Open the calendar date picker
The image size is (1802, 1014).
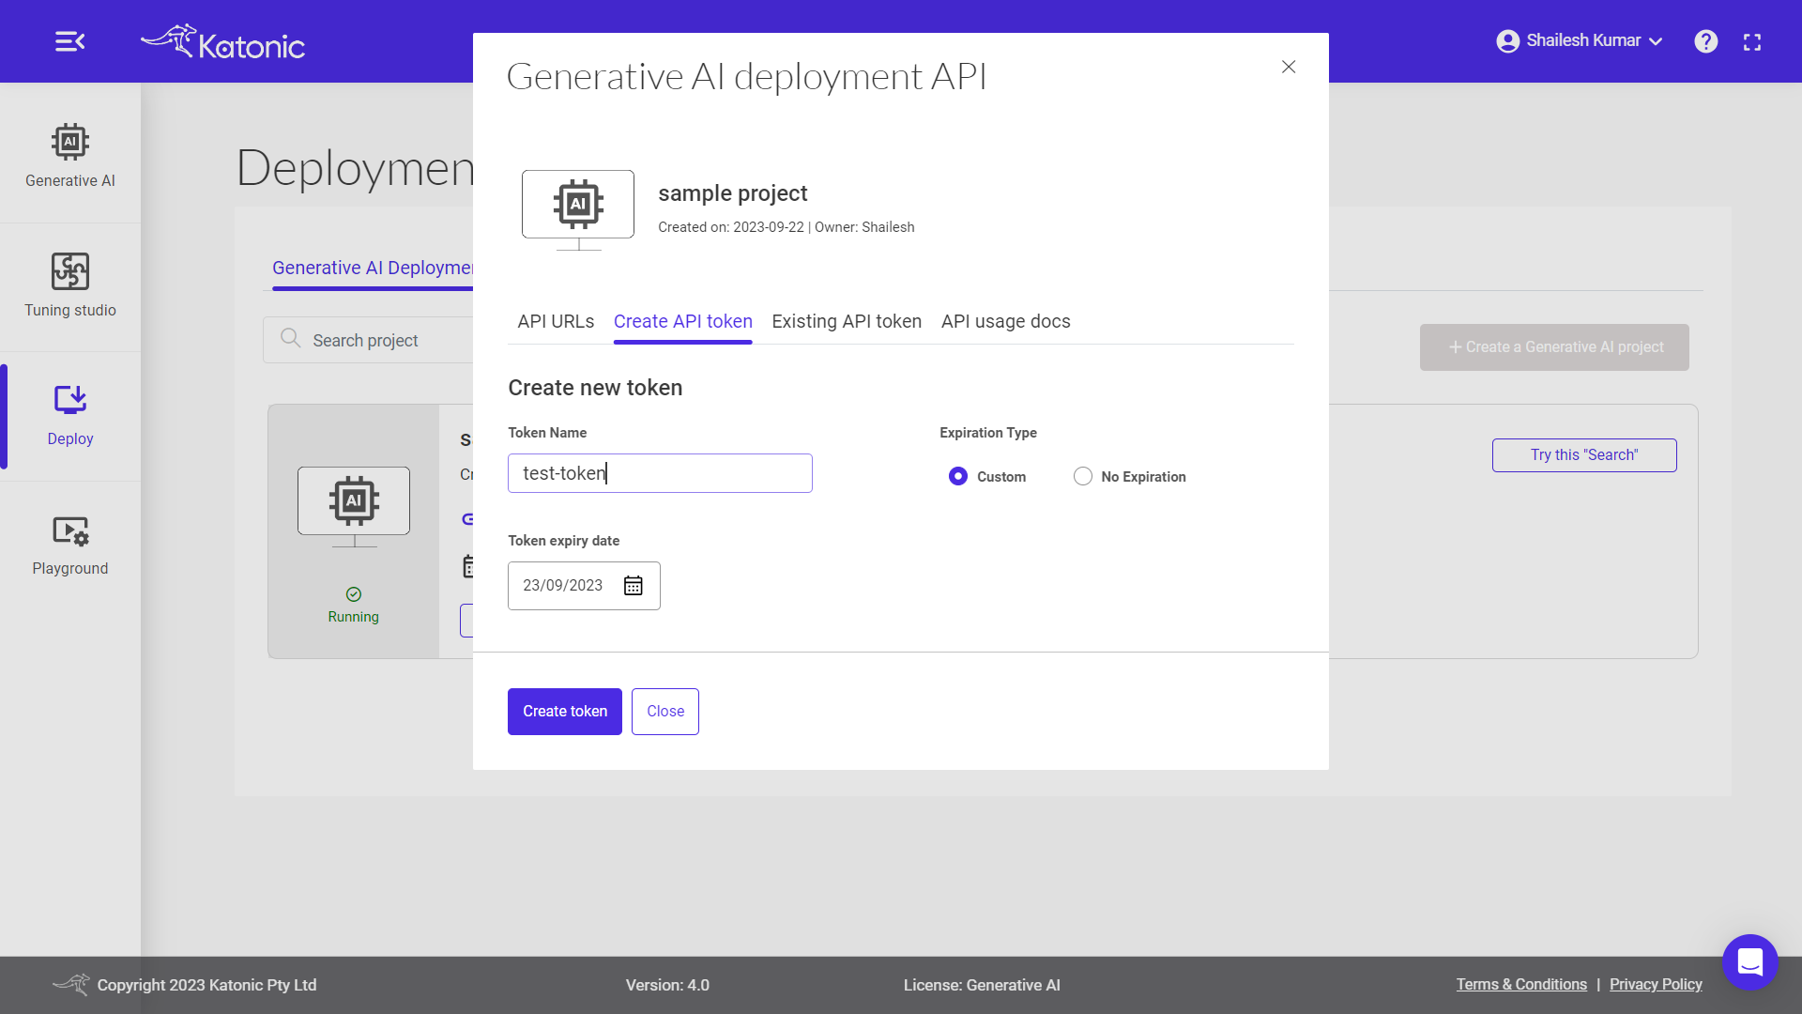point(634,586)
